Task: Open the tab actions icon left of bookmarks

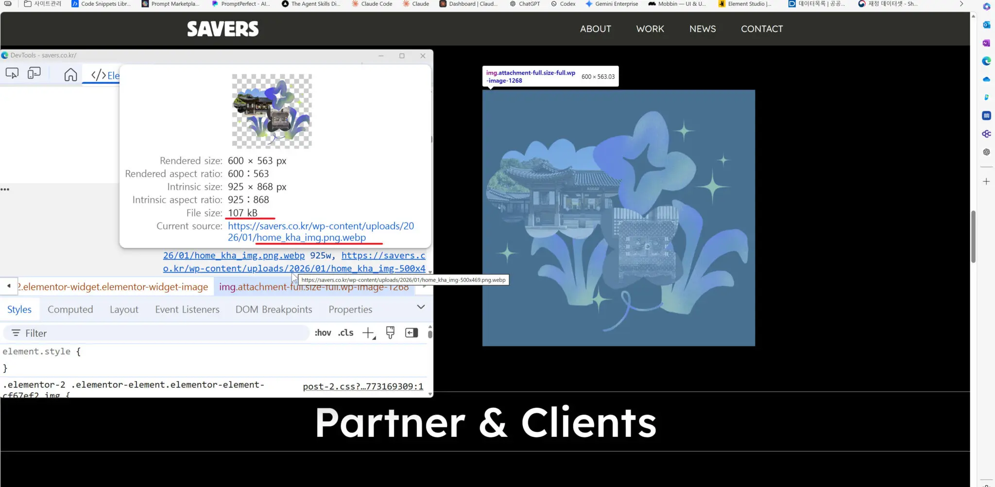Action: [8, 3]
